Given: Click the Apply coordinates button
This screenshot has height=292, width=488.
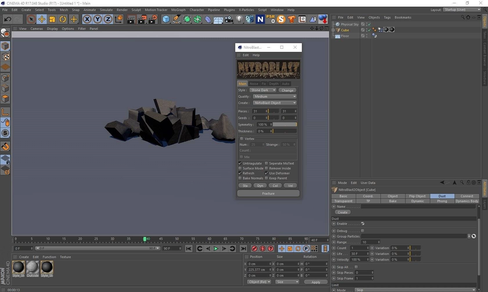Looking at the screenshot, I should tap(316, 282).
